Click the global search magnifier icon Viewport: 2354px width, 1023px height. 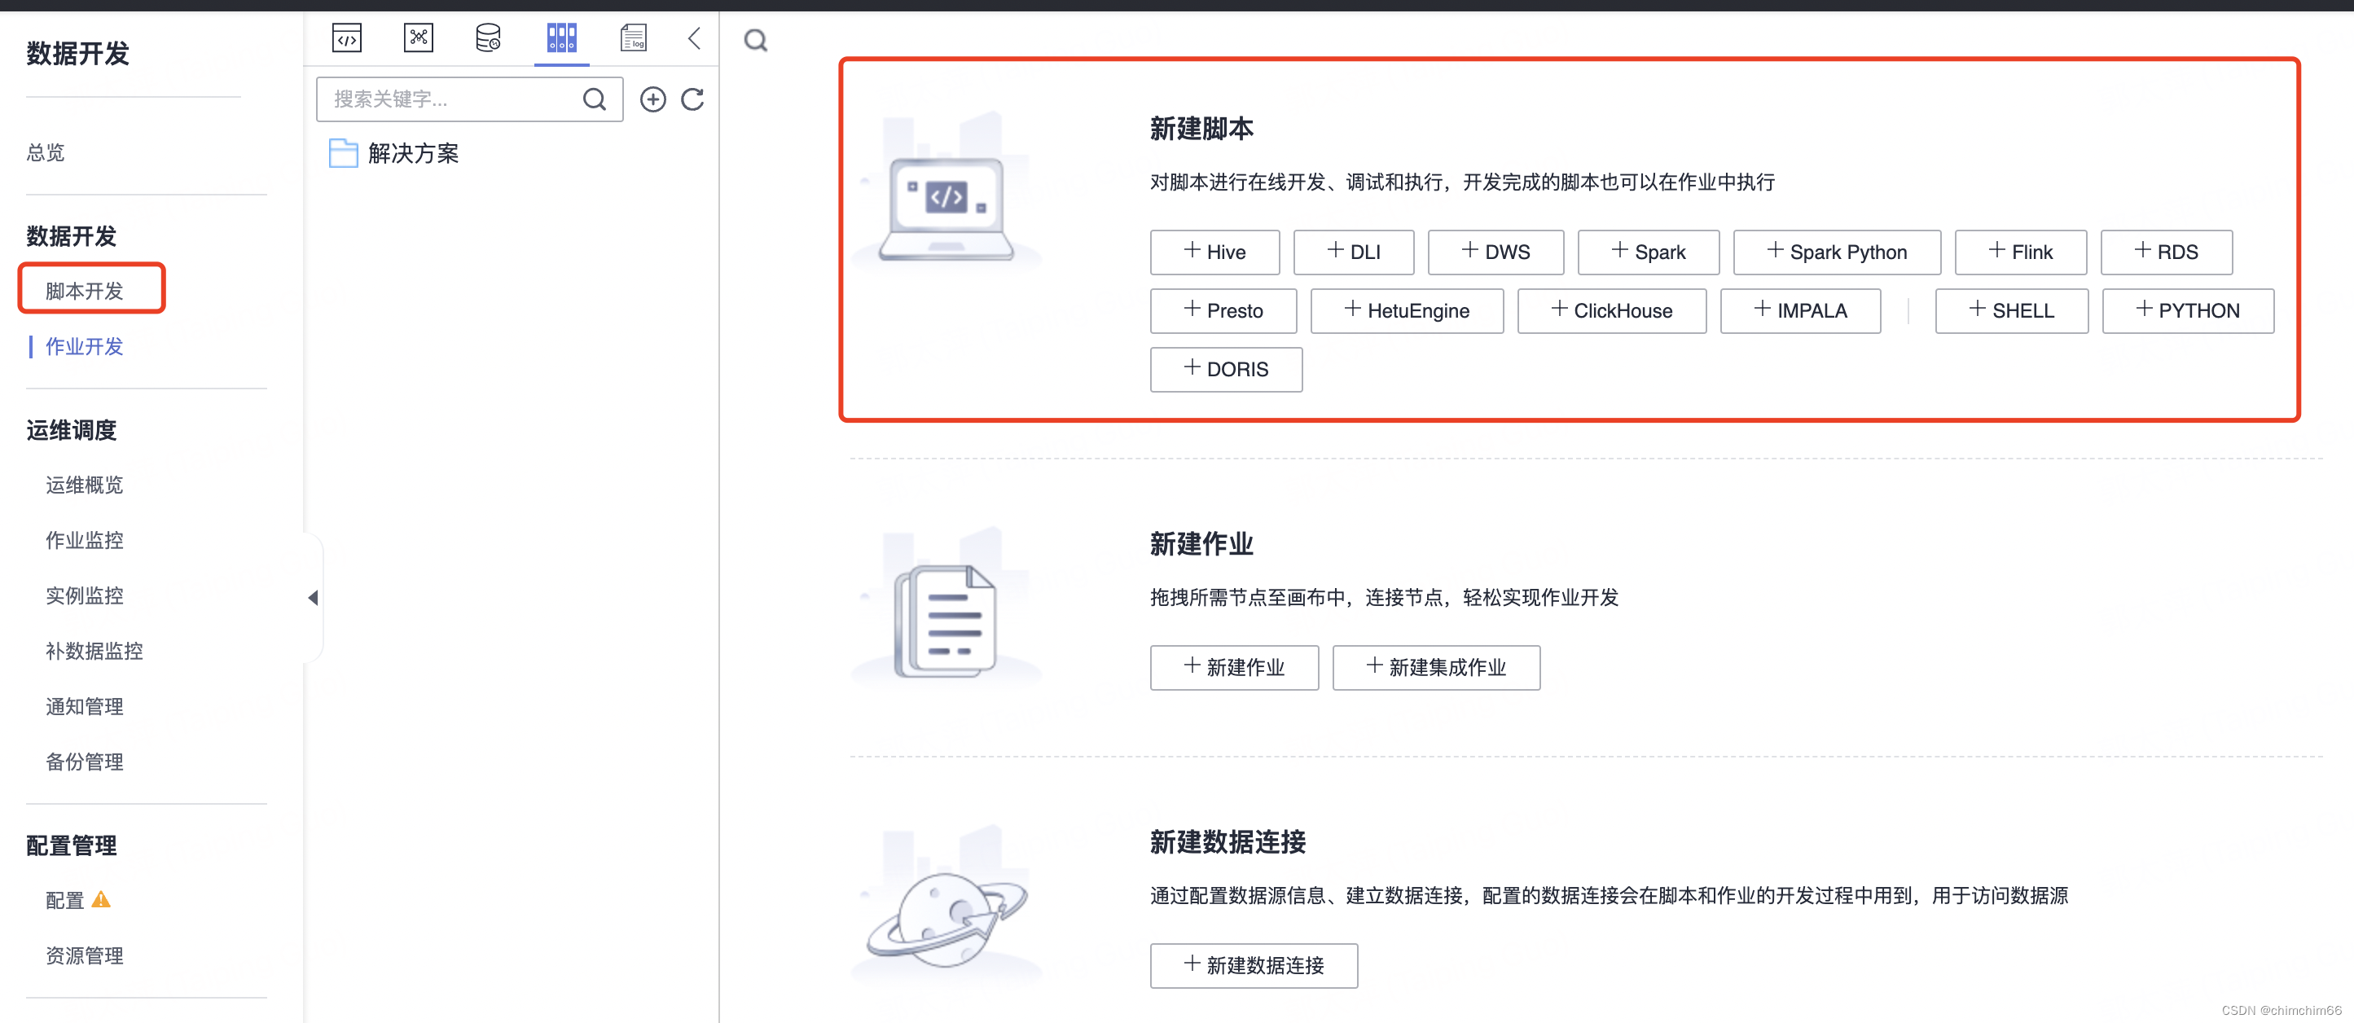click(x=756, y=41)
